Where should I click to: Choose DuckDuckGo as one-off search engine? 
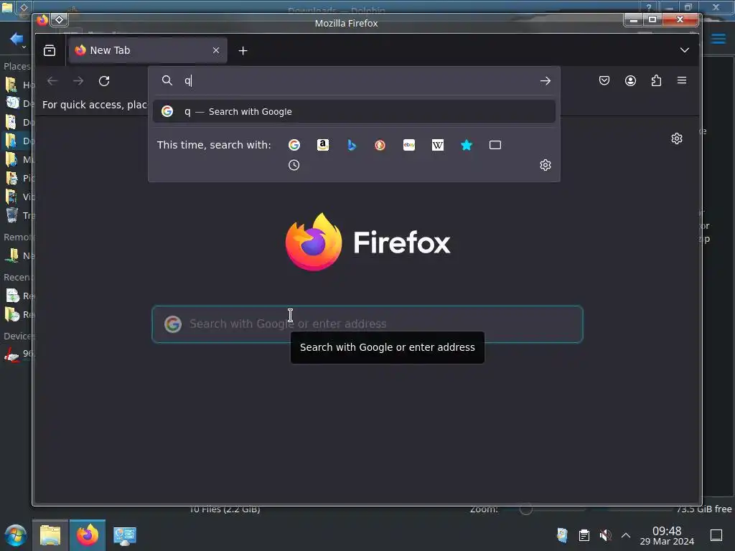click(x=380, y=145)
